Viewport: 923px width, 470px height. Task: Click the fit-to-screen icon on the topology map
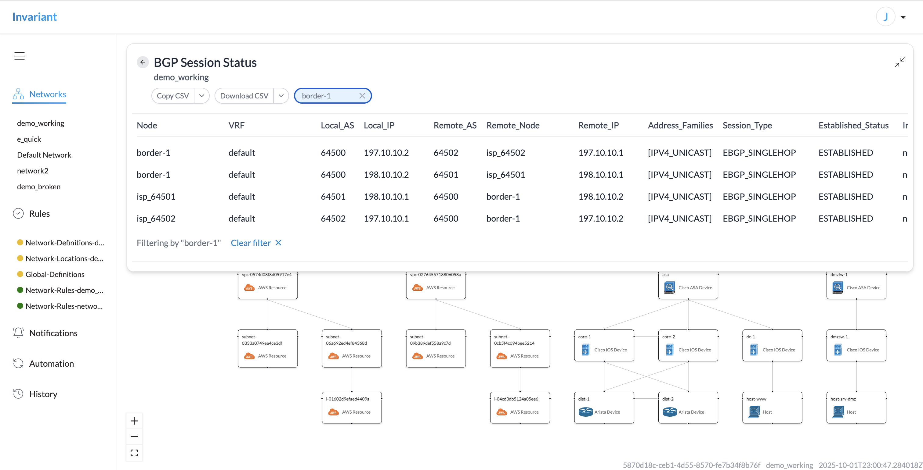click(134, 453)
